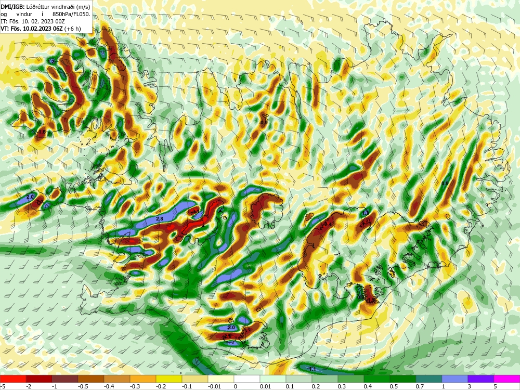Click the purple swatch between 3 and 5
This screenshot has height=390, width=520.
click(481, 379)
